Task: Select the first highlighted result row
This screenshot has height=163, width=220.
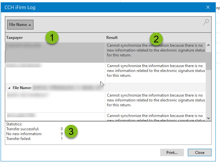Action: (156, 51)
